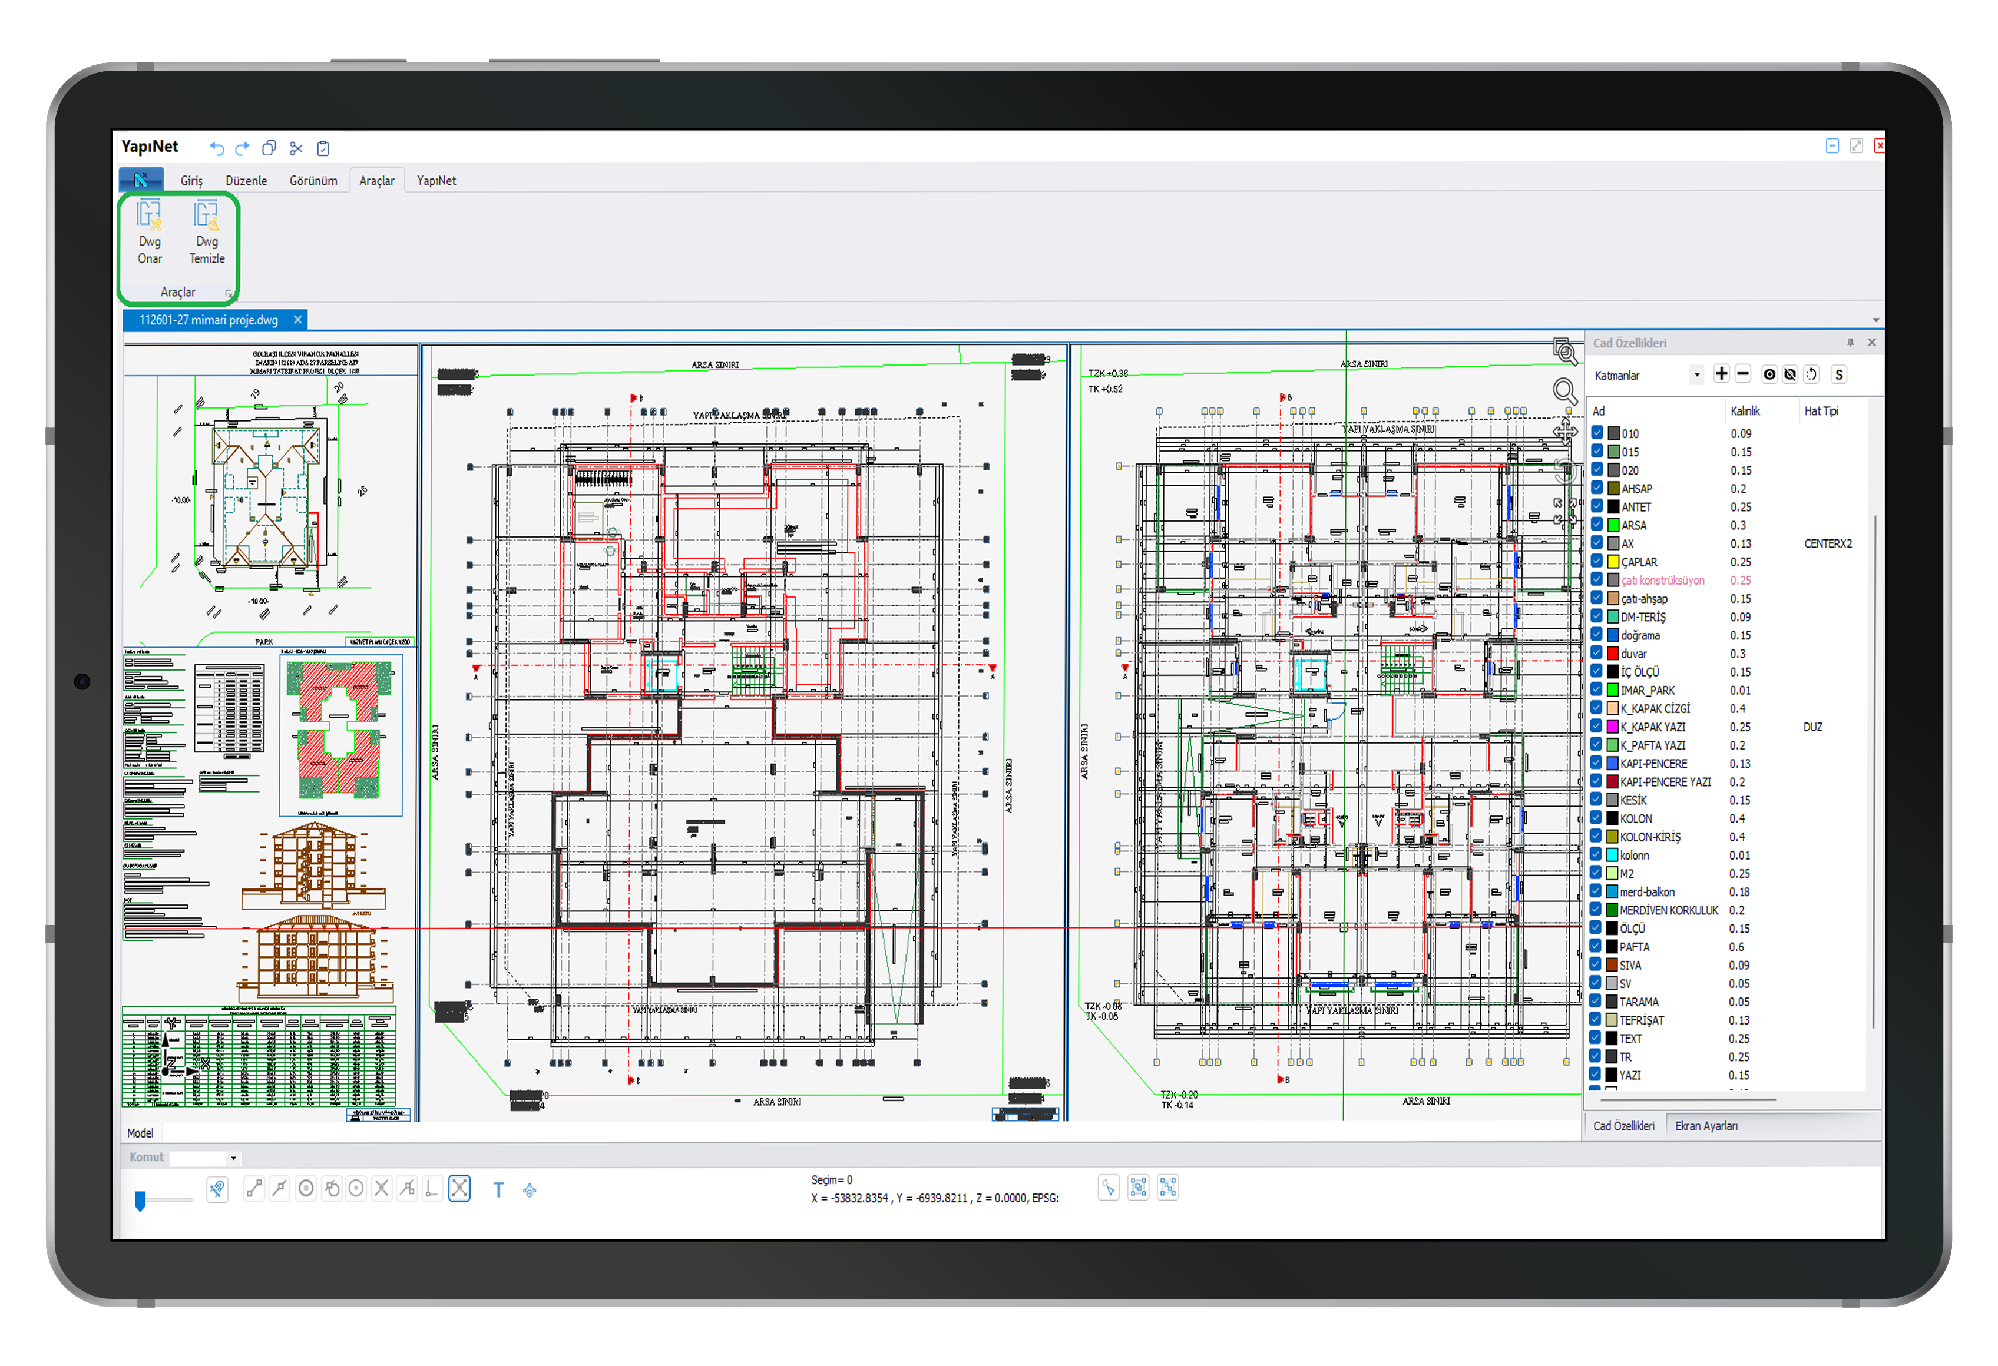Click the scissors cut icon in title bar

point(297,148)
